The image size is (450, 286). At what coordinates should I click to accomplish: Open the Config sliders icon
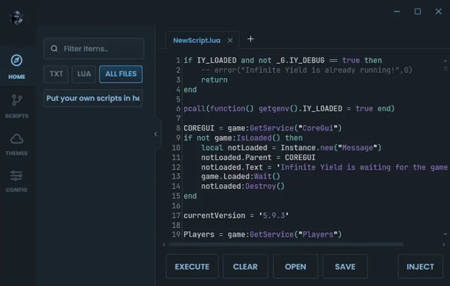point(16,176)
